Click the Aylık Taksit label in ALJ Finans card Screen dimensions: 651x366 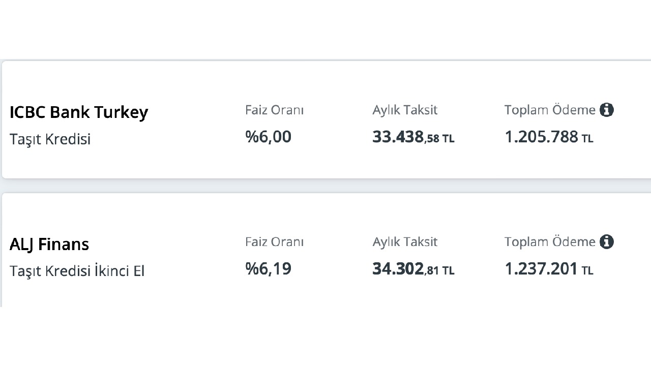coord(405,242)
